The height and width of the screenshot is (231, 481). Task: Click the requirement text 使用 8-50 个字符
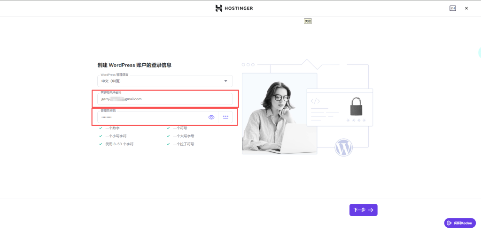click(119, 144)
